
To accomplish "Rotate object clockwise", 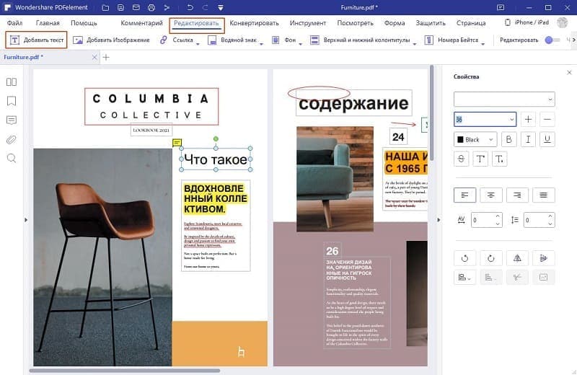I will [491, 258].
